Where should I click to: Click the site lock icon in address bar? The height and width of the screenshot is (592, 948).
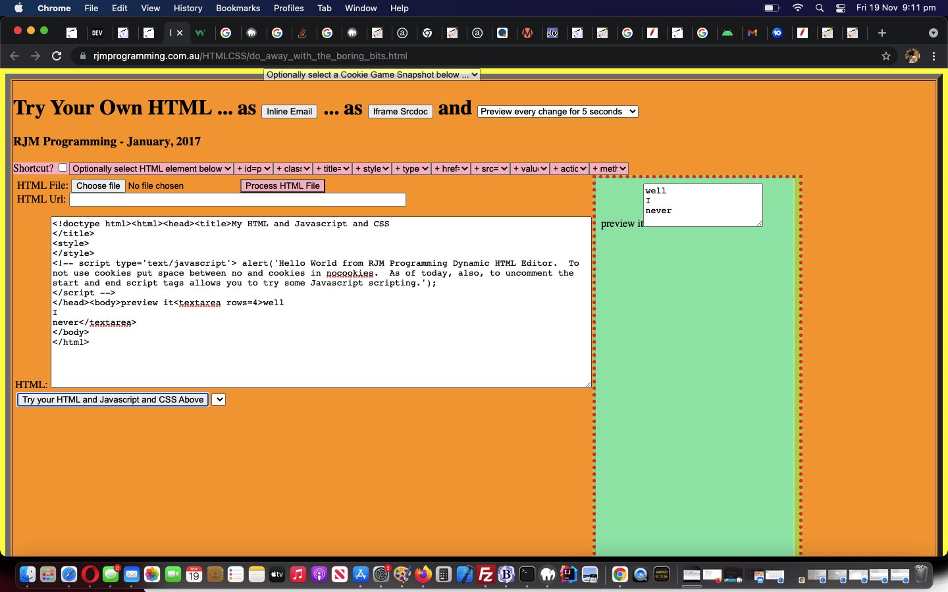click(x=82, y=56)
